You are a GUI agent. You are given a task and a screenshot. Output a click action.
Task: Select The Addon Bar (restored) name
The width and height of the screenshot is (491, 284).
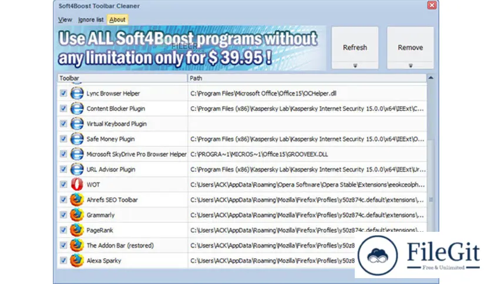click(x=120, y=245)
